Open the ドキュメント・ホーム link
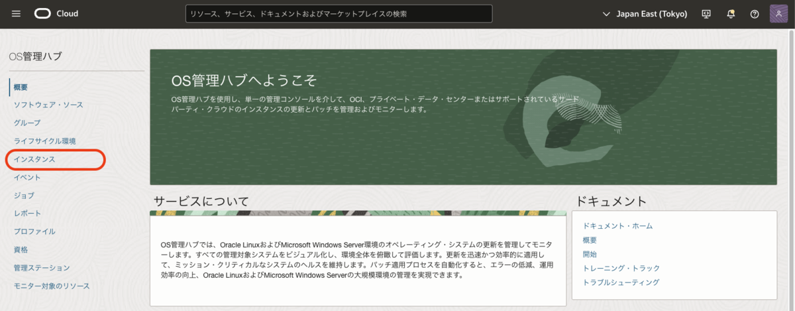 [x=617, y=225]
